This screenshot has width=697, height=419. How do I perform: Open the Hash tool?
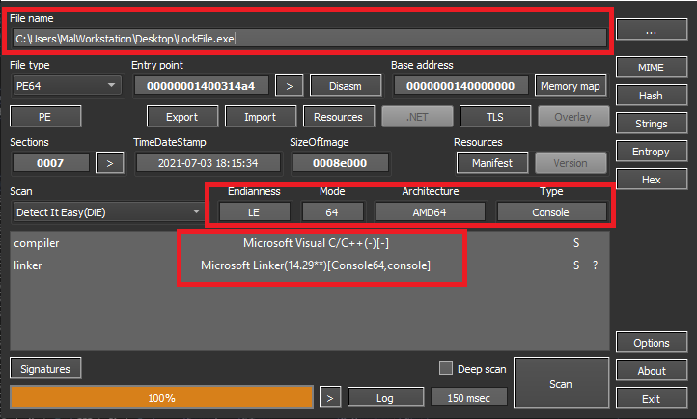(652, 96)
